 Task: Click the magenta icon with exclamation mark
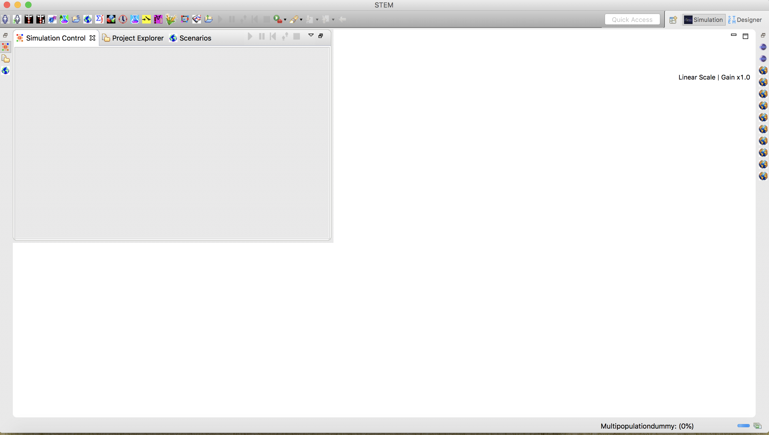[158, 19]
